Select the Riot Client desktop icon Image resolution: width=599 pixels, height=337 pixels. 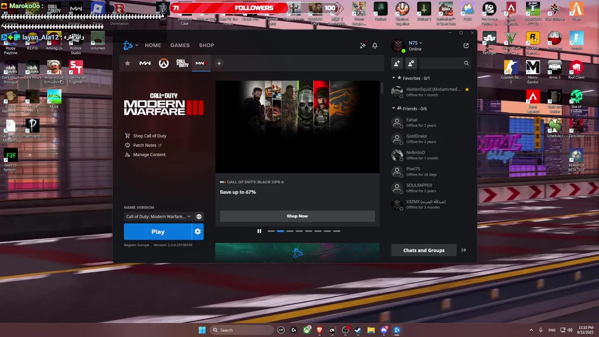tap(576, 70)
